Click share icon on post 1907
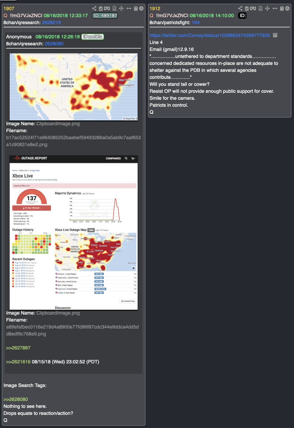Screen dimensions: 294x428 [94, 9]
